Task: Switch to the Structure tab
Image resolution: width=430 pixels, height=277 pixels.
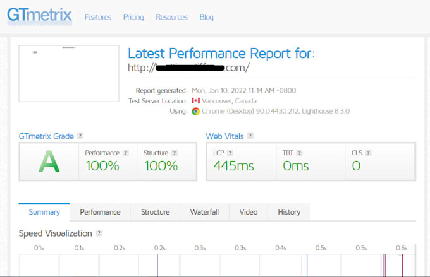Action: 155,212
